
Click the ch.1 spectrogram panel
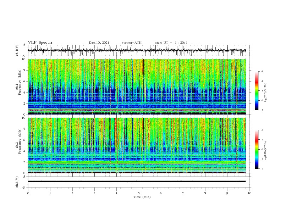[x=137, y=87]
